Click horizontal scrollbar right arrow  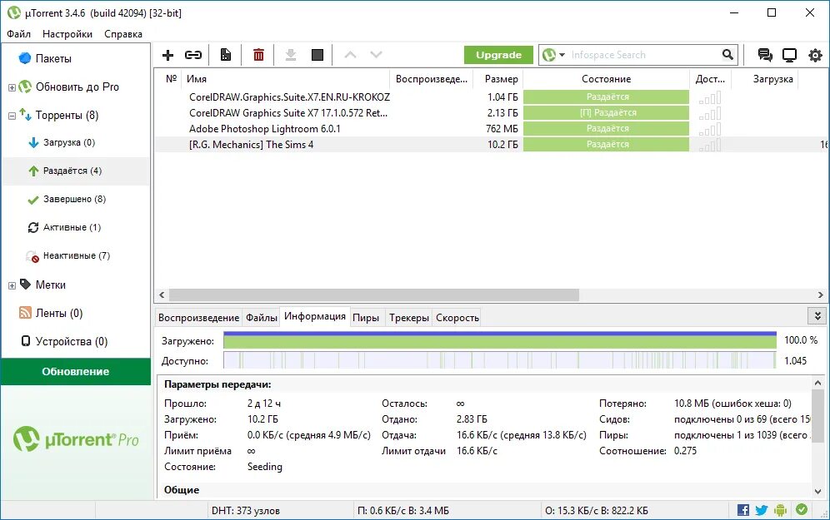click(x=821, y=295)
